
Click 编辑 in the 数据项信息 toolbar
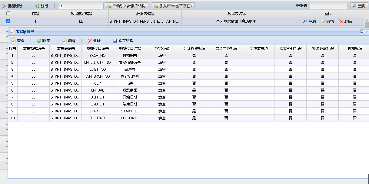(x=69, y=41)
